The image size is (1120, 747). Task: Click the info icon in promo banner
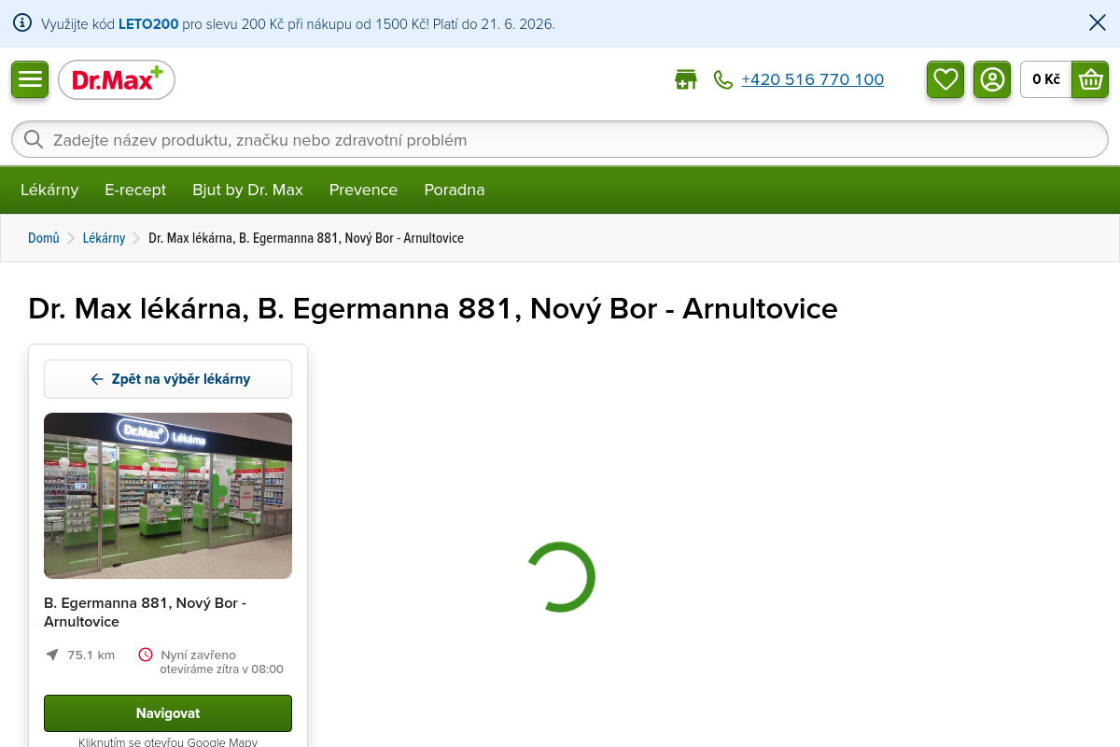click(22, 23)
